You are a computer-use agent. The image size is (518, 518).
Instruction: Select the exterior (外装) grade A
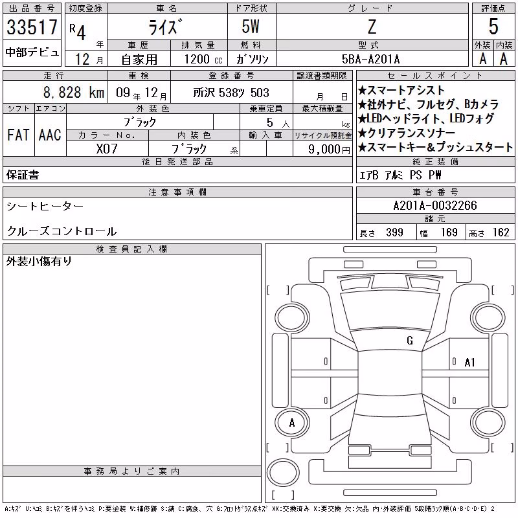[482, 59]
